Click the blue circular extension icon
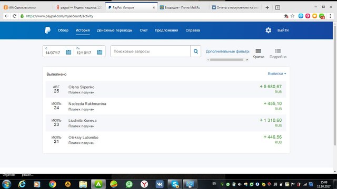 (301, 16)
